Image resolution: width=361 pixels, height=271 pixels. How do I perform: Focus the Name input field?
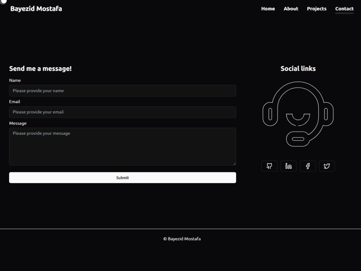click(x=122, y=91)
